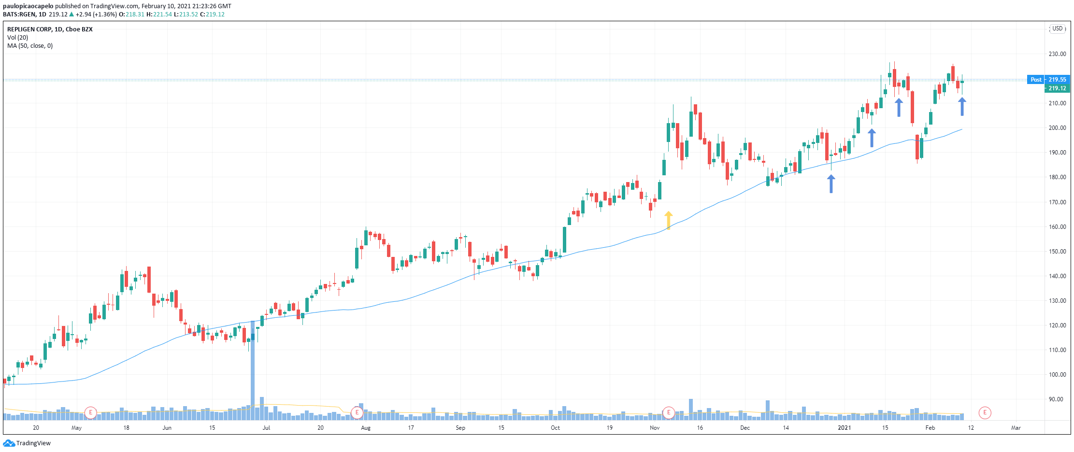Click the earnings E marker after Nov
The image size is (1074, 452).
click(x=669, y=412)
